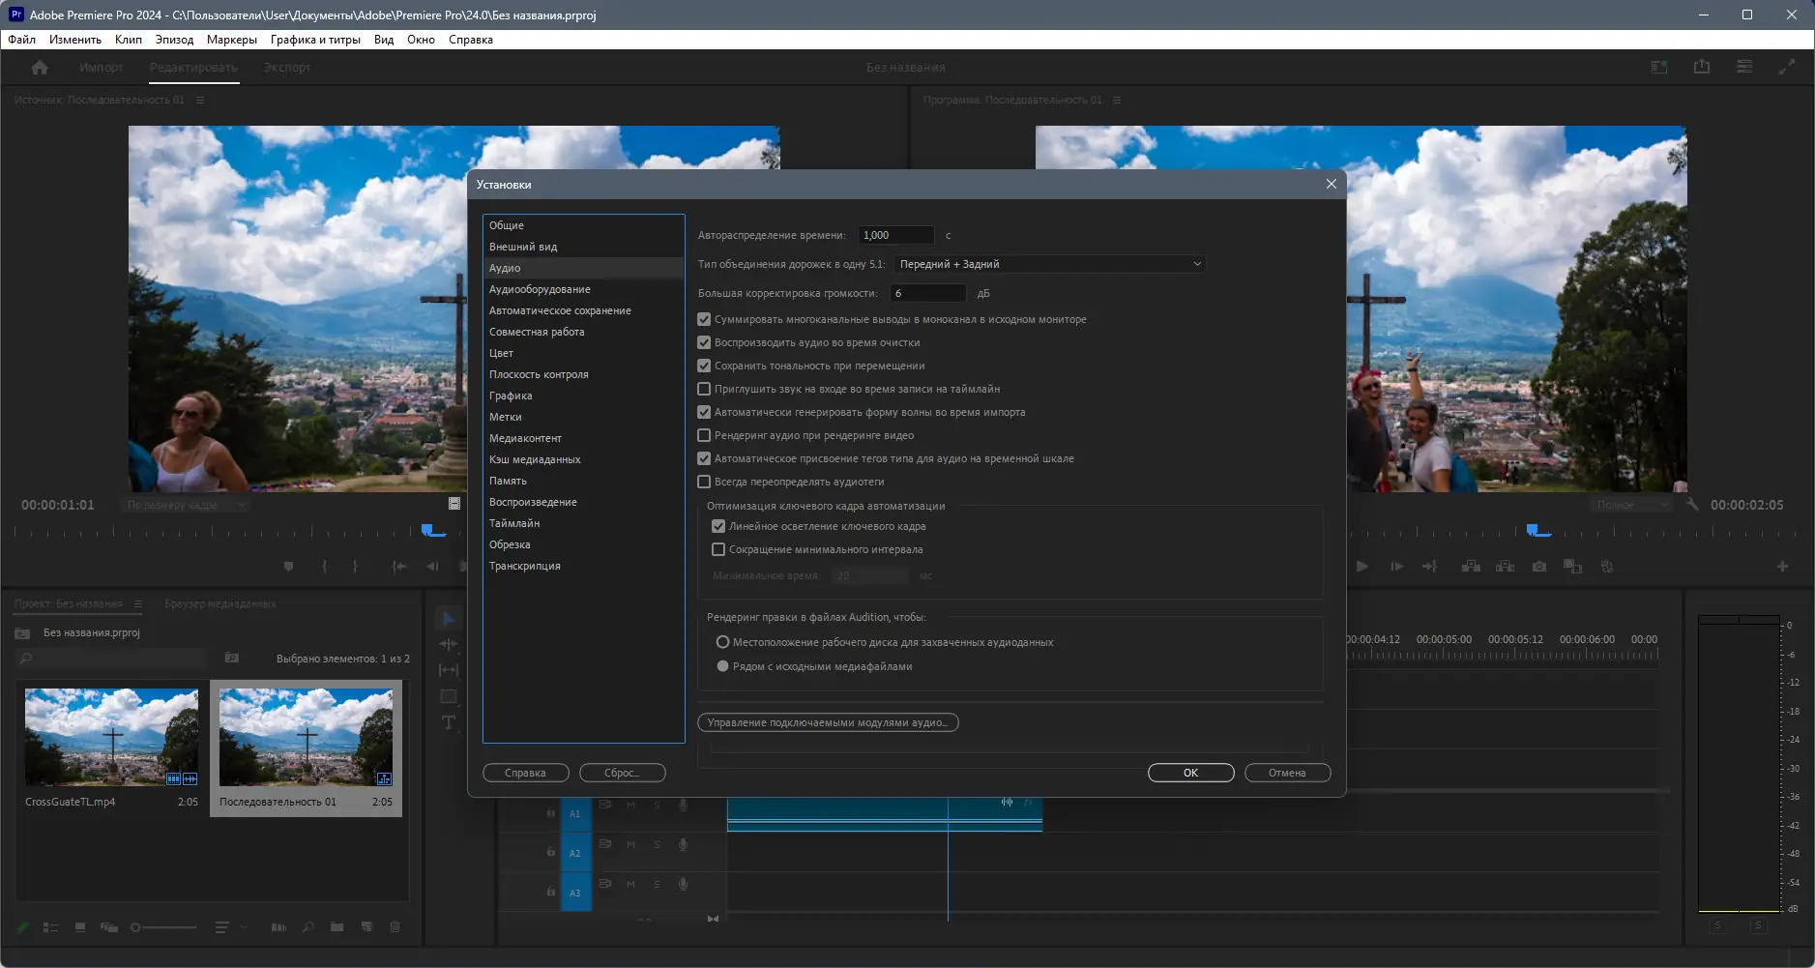This screenshot has height=968, width=1815.
Task: Switch the Project panel to freeform view
Action: (109, 927)
